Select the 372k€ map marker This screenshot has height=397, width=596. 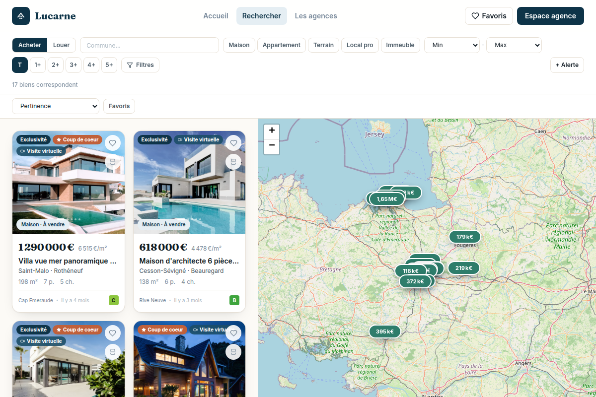[x=415, y=281]
